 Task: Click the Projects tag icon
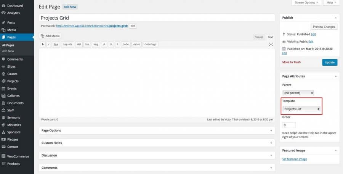tap(3, 81)
